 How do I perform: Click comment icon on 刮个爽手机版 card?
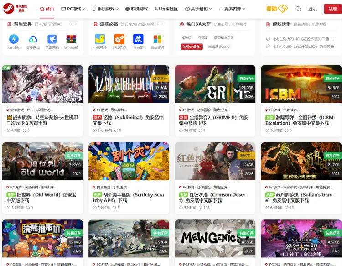(114, 208)
